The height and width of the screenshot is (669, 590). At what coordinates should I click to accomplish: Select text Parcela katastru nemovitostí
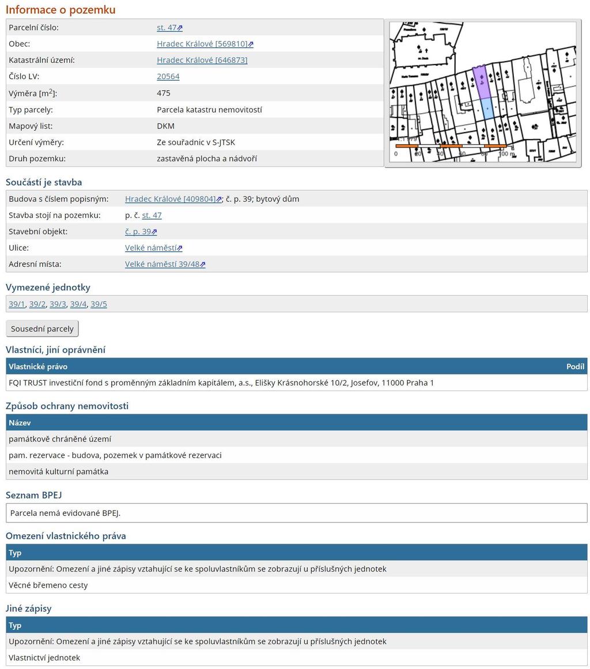[210, 109]
